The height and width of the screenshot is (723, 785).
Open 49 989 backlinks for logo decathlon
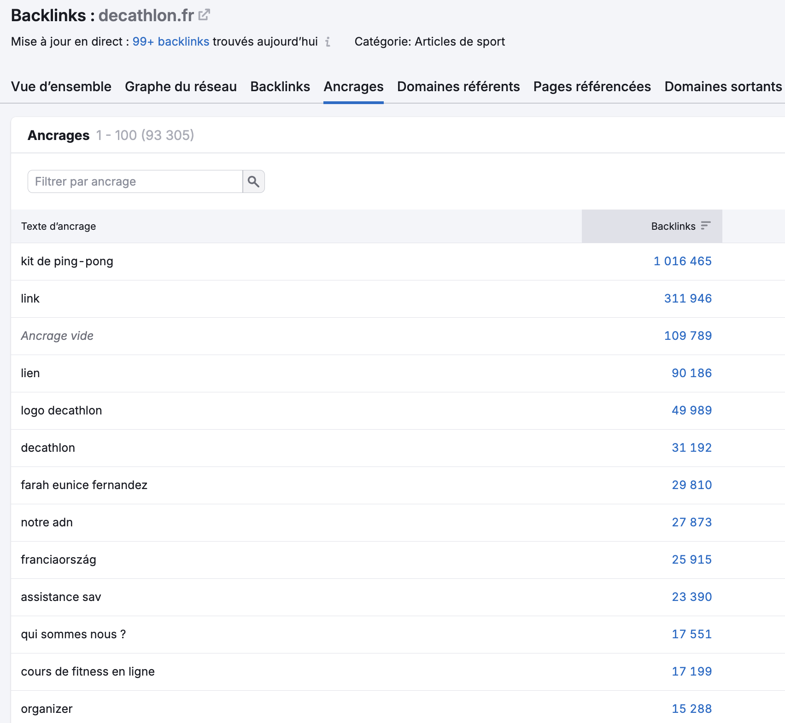691,410
